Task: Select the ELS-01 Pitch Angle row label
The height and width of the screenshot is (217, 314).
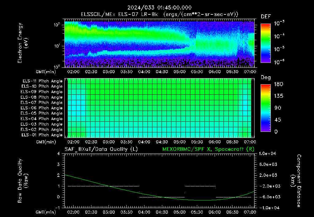Action: [x=42, y=135]
